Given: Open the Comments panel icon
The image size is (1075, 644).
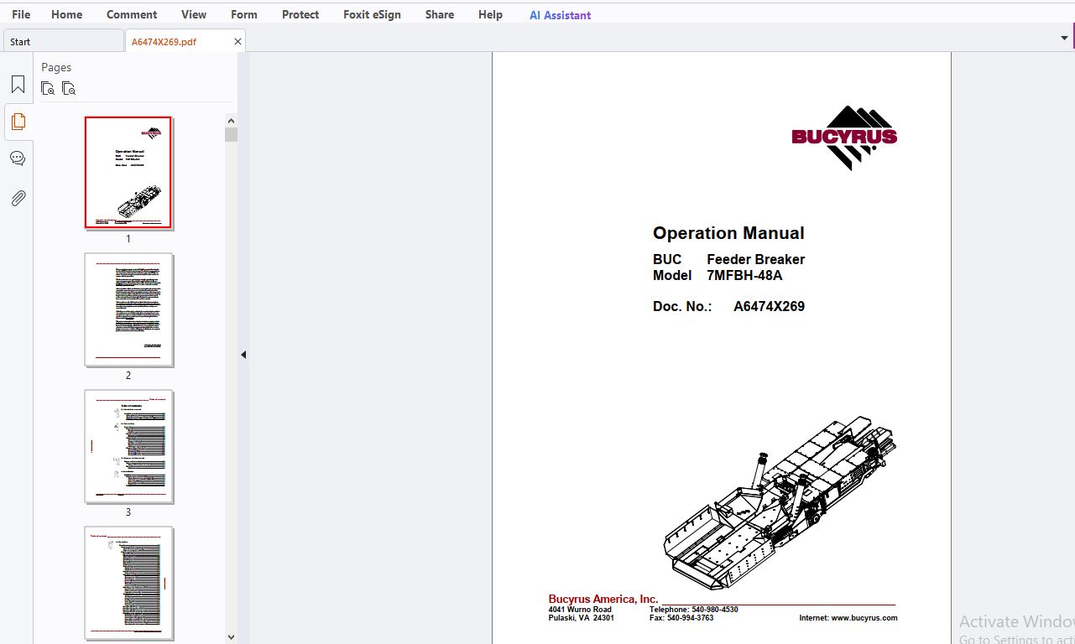Looking at the screenshot, I should point(18,158).
